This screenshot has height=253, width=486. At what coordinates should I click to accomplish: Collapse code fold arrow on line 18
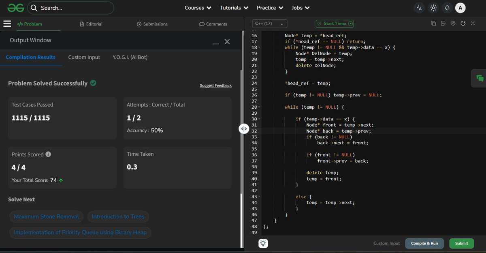tap(259, 47)
